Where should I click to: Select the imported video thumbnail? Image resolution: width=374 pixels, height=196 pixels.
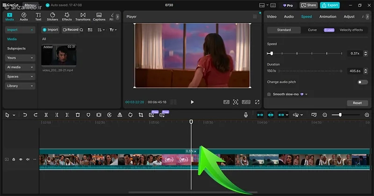pos(59,55)
